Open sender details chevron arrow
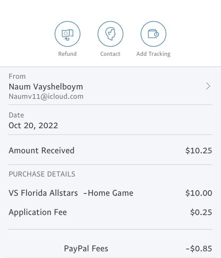Viewport: 221px width, 258px height. 208,86
